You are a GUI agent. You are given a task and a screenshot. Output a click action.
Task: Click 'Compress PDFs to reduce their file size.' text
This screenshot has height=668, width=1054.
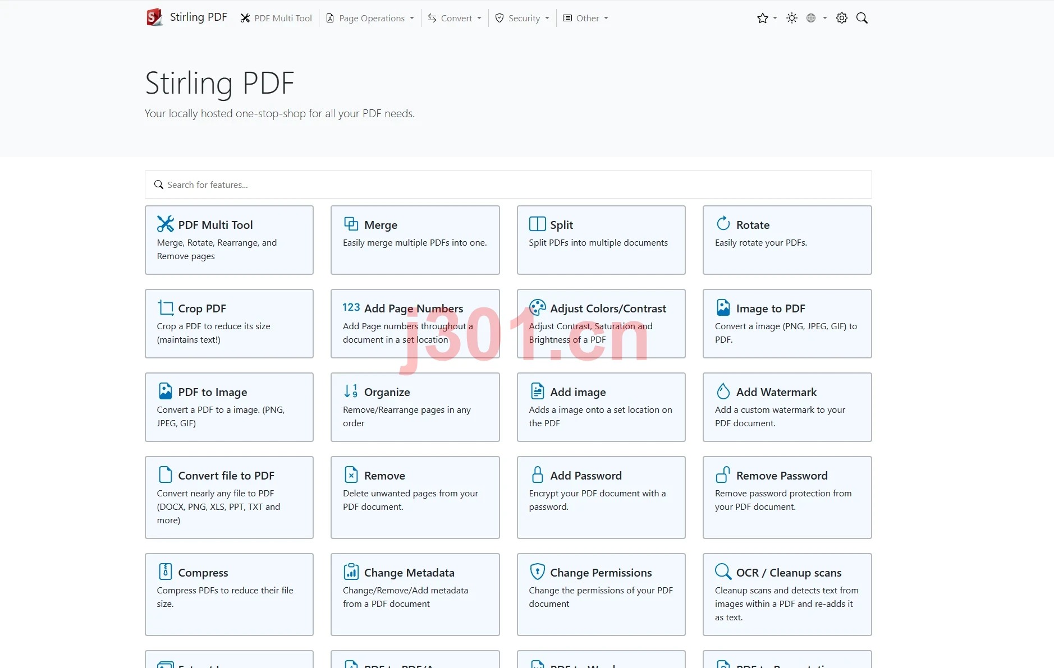(225, 597)
